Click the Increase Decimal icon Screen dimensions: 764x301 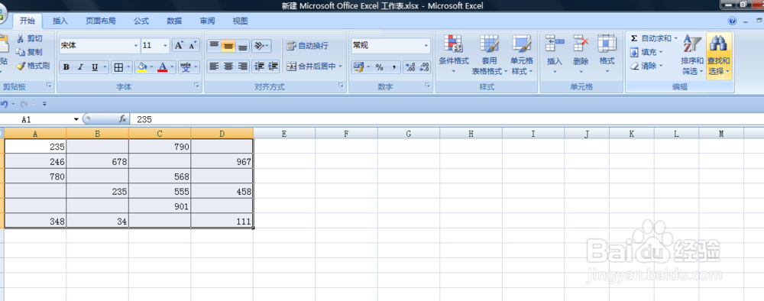(x=410, y=67)
